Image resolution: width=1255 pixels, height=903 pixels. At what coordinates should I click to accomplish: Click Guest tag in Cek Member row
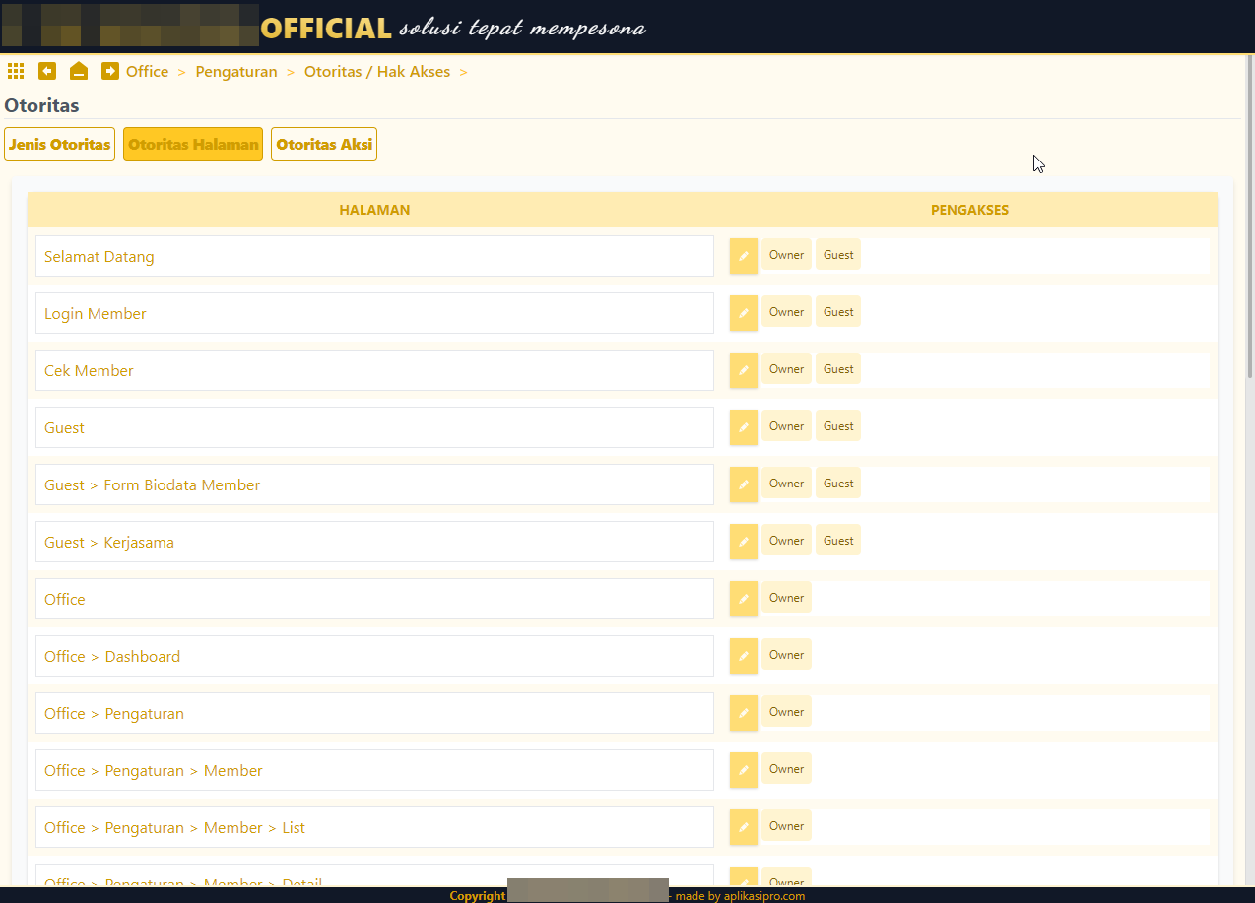[838, 369]
